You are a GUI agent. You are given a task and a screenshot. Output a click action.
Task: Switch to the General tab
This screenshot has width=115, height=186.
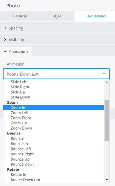20,16
